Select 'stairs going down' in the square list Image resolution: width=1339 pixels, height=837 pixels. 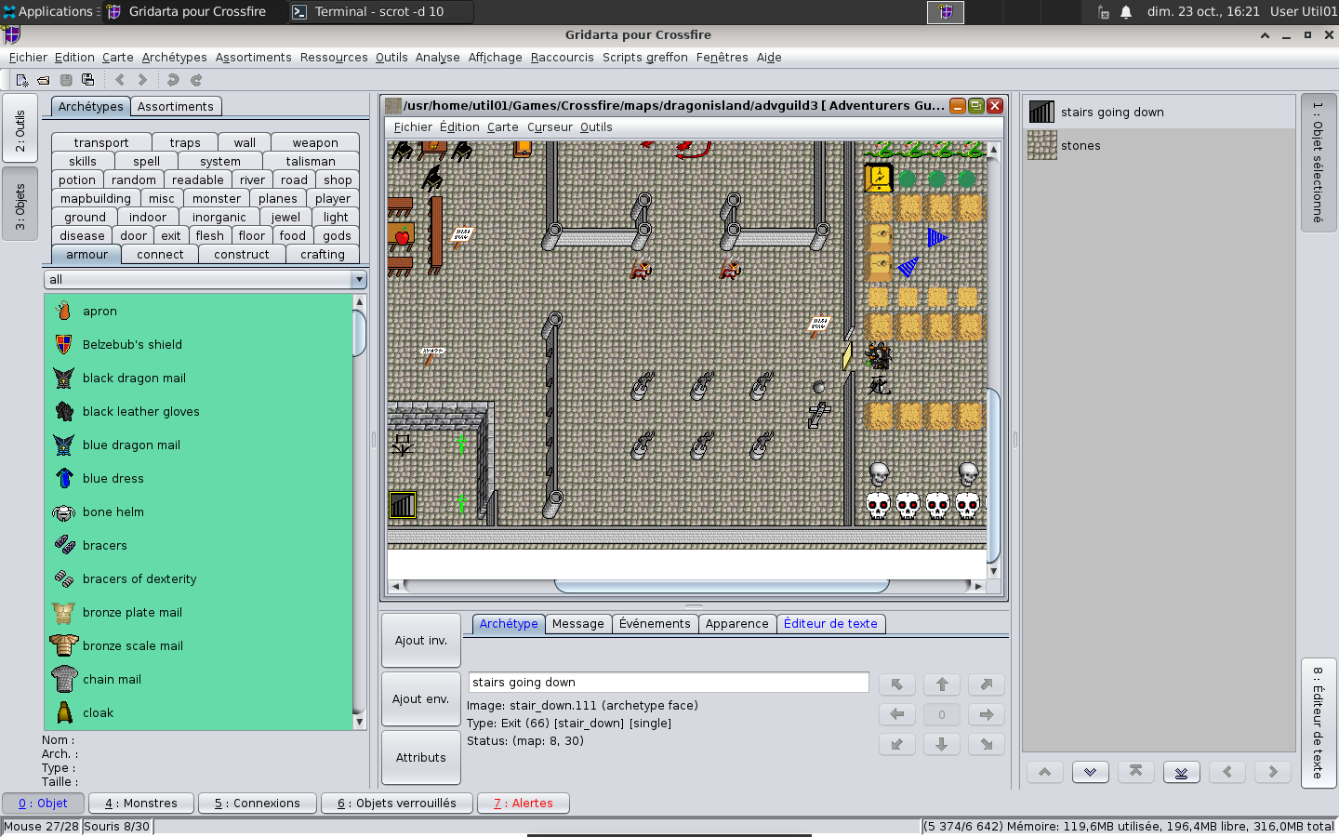click(x=1159, y=112)
